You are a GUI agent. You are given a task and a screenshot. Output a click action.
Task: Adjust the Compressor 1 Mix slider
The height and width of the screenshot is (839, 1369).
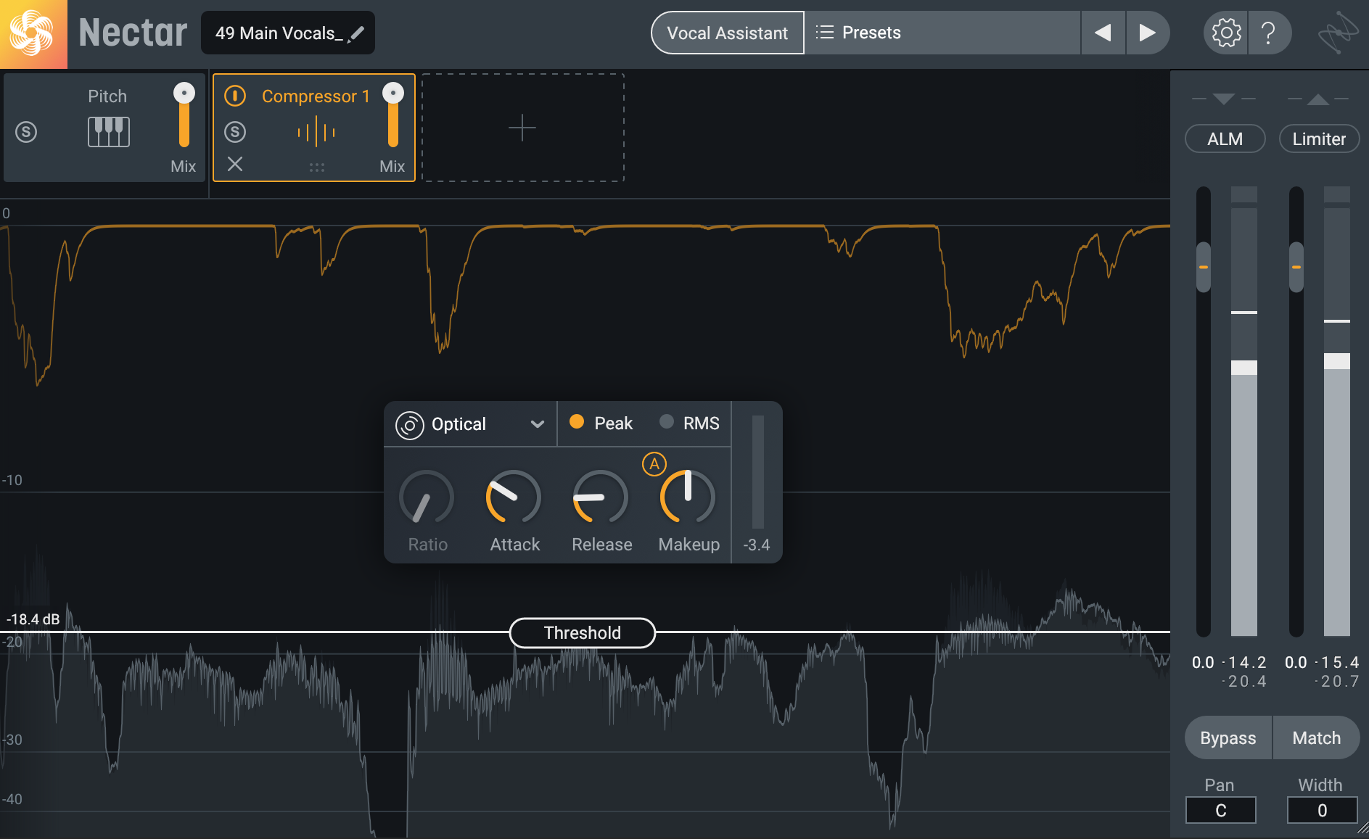click(393, 116)
